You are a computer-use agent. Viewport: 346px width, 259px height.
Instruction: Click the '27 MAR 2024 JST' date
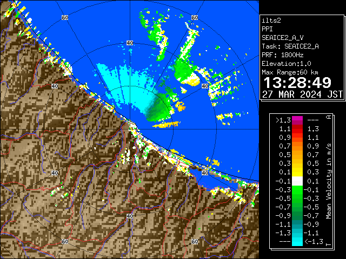302,94
